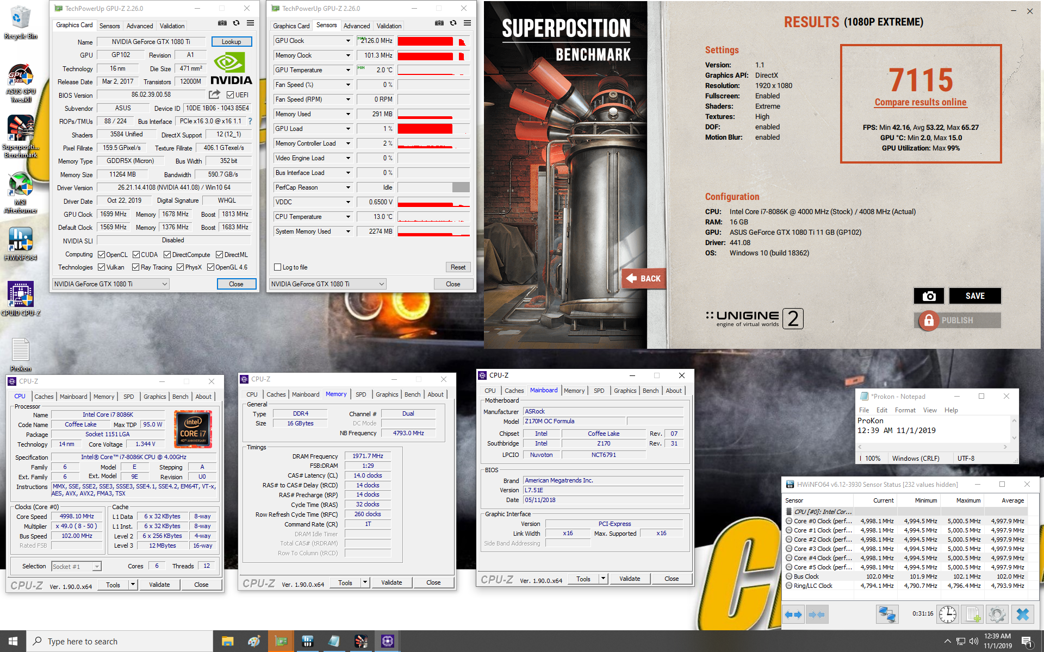
Task: Open GPU selector dropdown in GPU-Z Sensors window
Action: (328, 284)
